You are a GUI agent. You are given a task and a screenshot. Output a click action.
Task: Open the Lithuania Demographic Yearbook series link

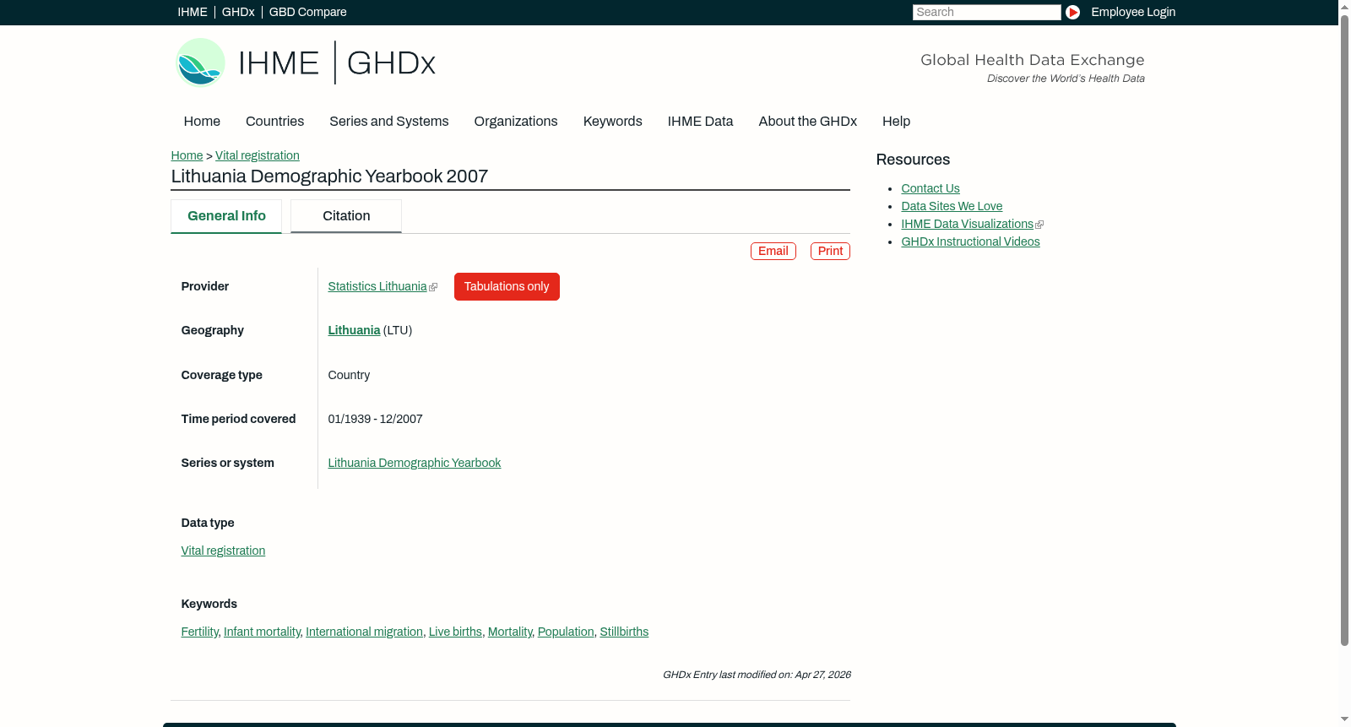(x=415, y=463)
